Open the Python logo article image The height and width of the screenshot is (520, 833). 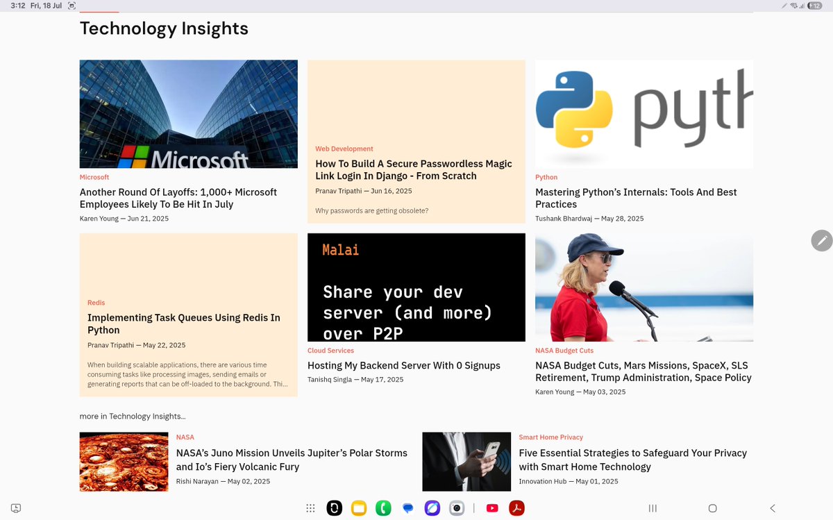coord(644,114)
